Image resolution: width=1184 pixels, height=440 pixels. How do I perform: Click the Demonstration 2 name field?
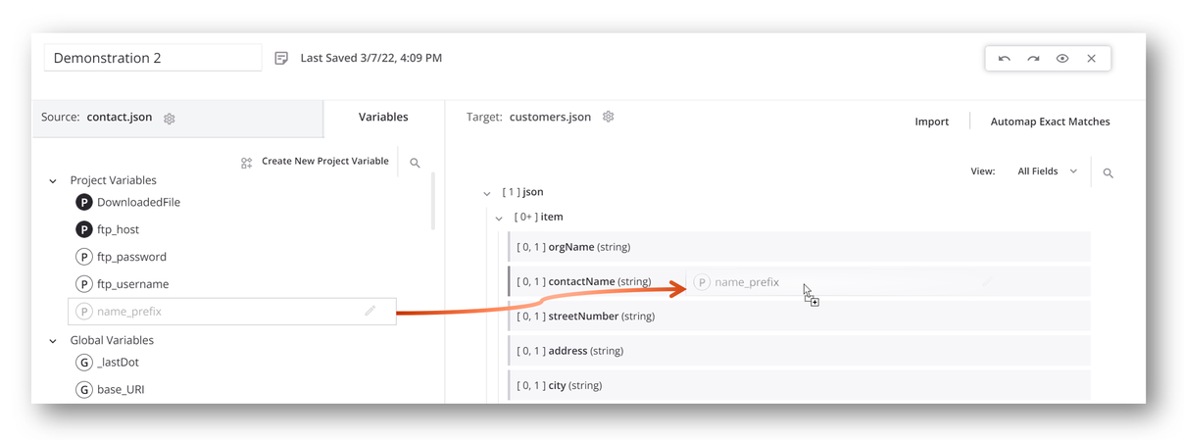[152, 59]
